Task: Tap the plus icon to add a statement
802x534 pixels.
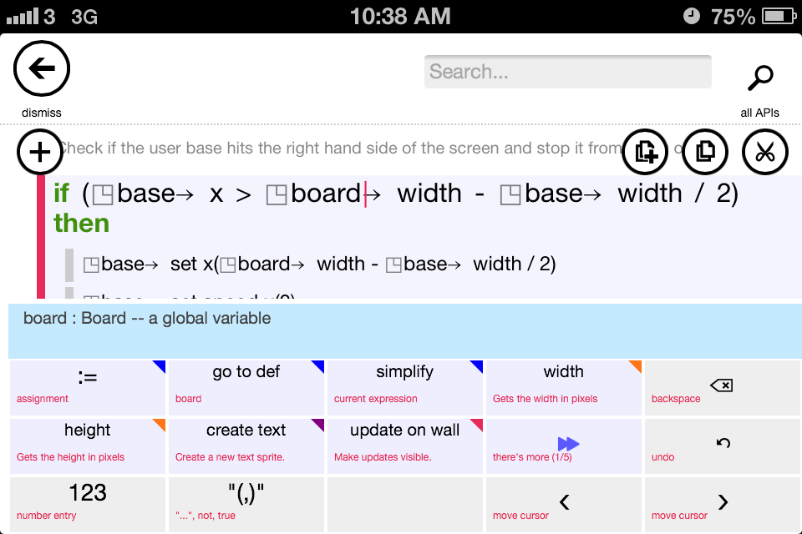Action: tap(39, 152)
